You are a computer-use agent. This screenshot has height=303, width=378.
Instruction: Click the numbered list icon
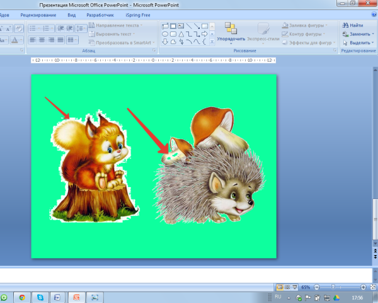point(47,28)
